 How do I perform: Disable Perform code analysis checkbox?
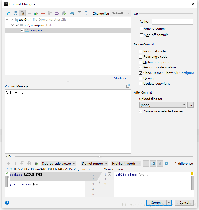[x=141, y=67]
